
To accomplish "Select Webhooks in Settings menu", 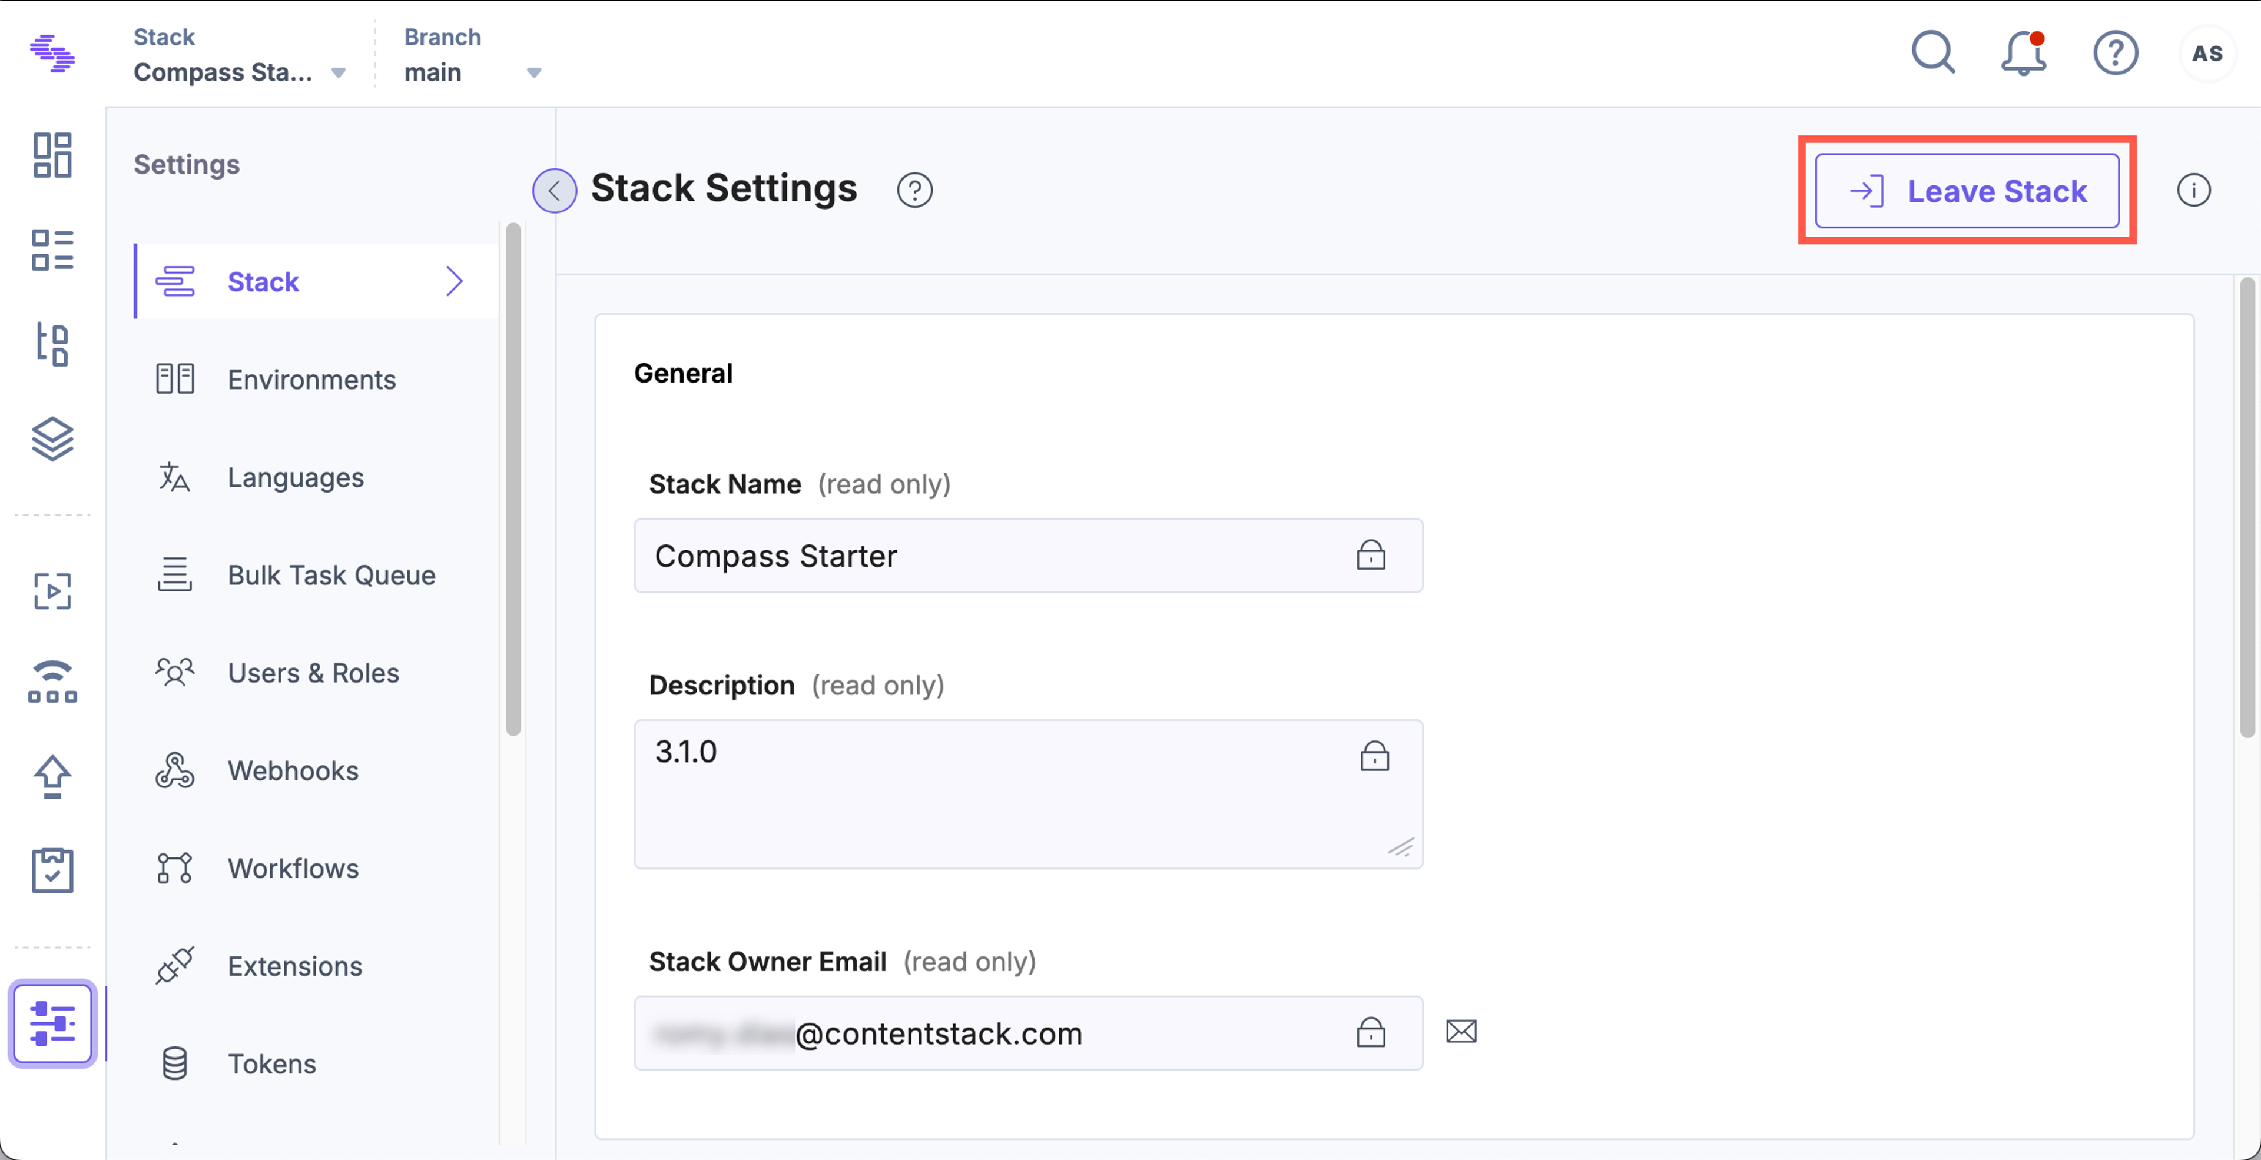I will tap(317, 770).
